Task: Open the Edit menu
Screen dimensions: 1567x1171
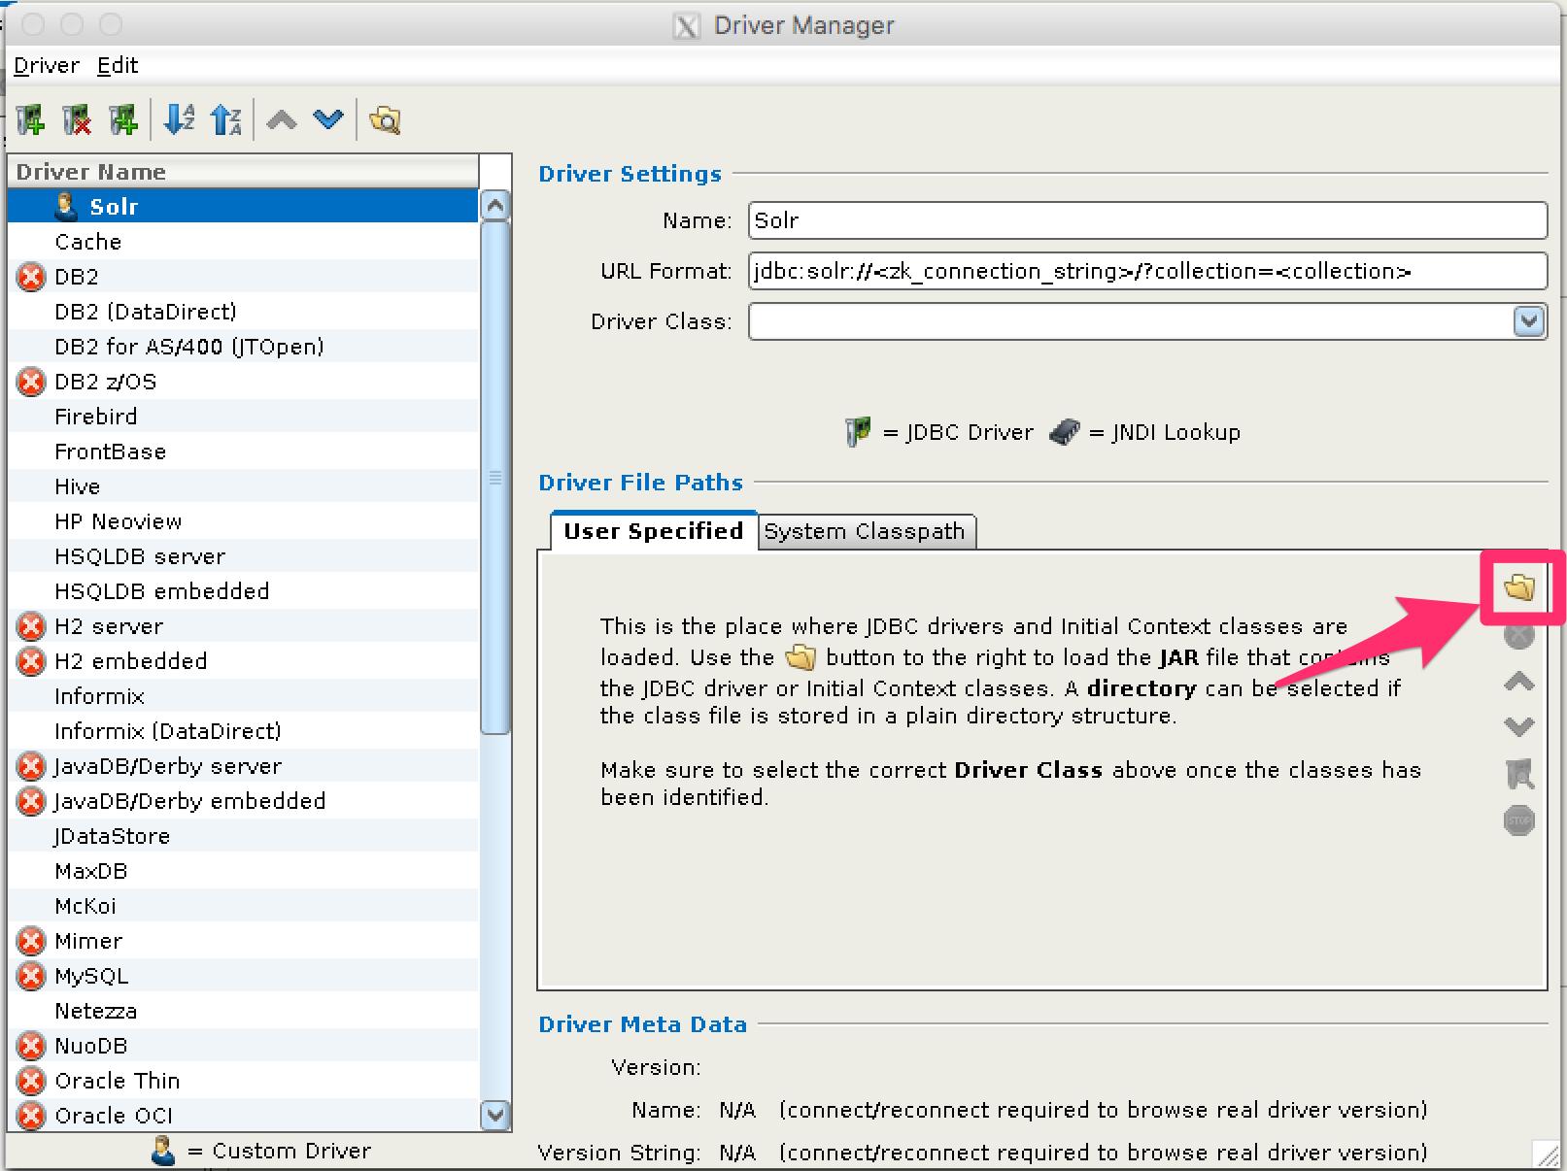Action: 118,66
